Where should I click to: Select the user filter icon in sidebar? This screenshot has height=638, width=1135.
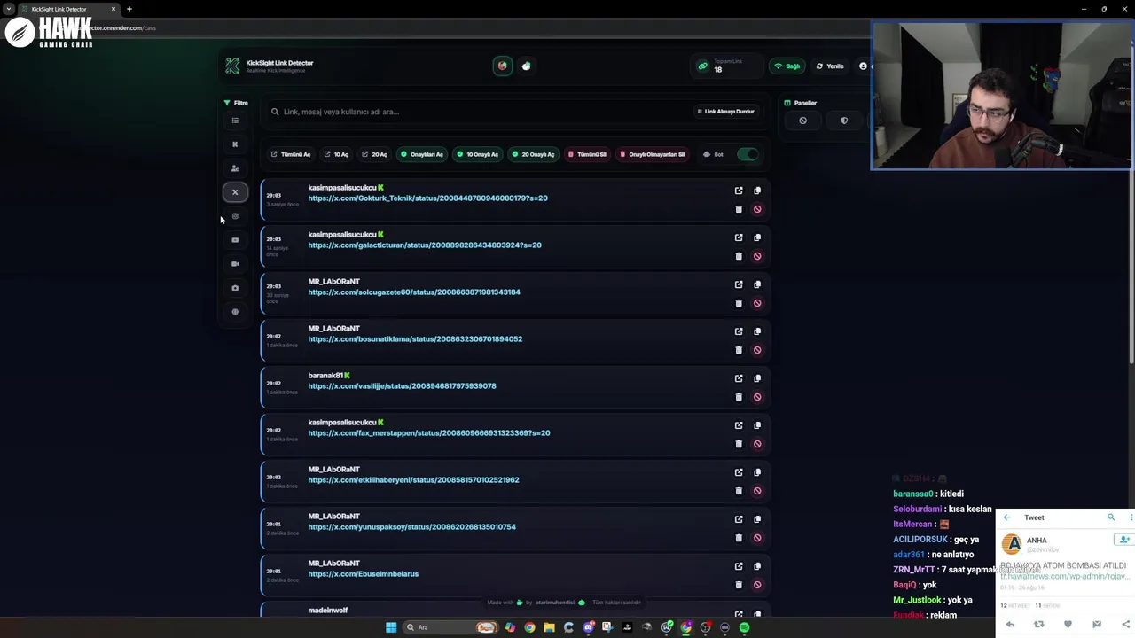click(x=235, y=168)
